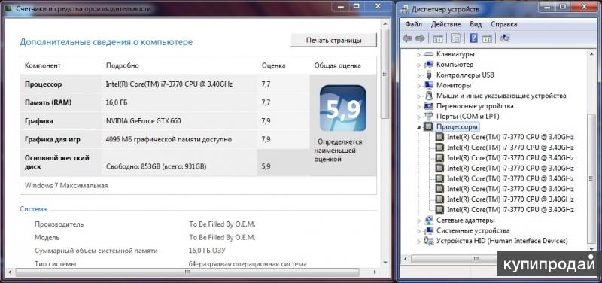Click the computer icon beside Компьютер
Viewport: 602px width, 283px height.
(x=428, y=65)
